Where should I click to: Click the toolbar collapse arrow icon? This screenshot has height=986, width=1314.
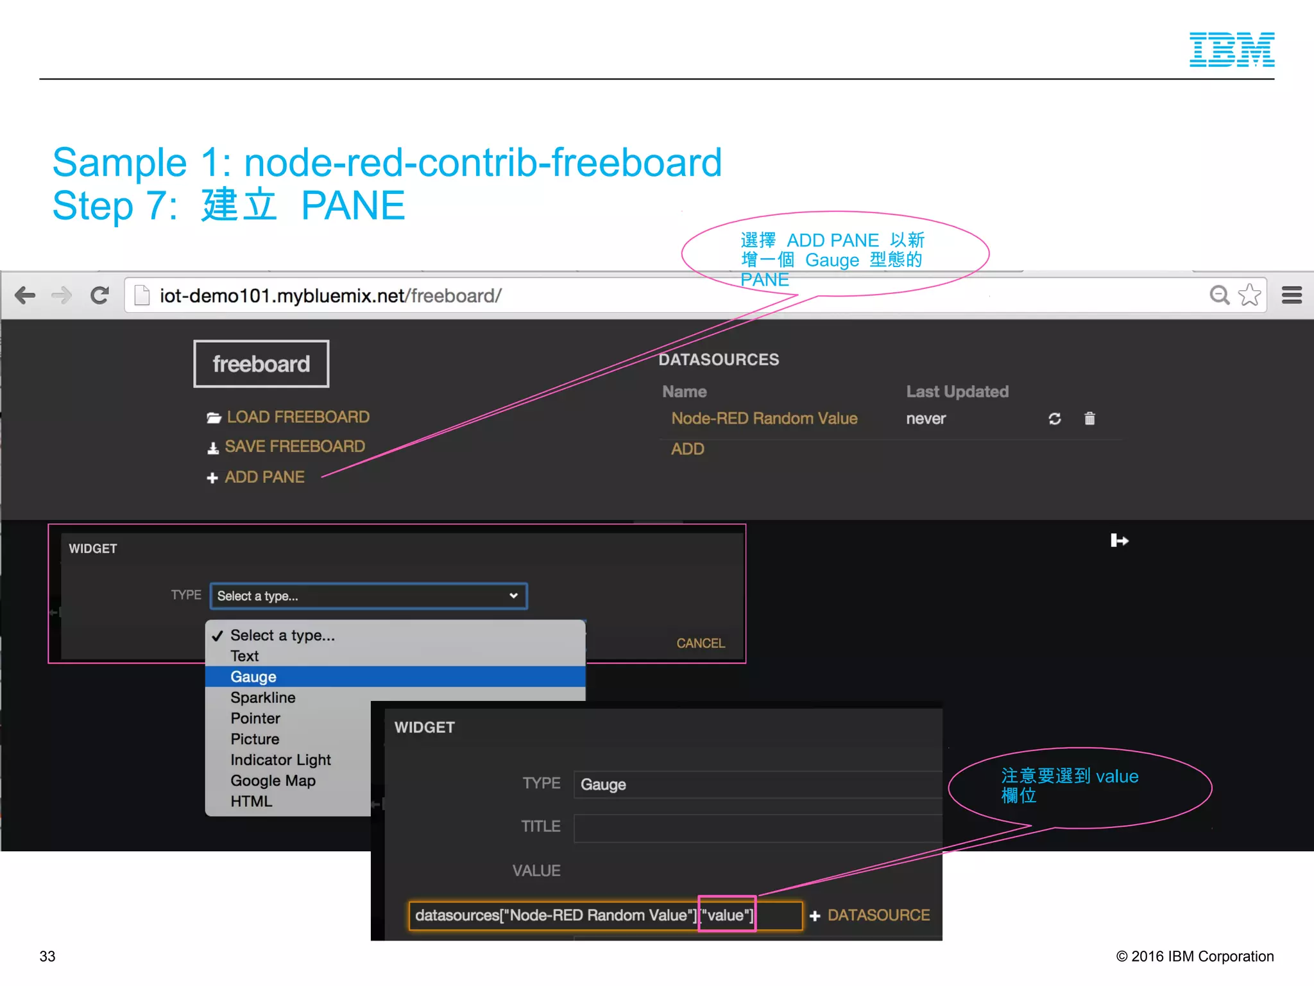[x=1119, y=541]
